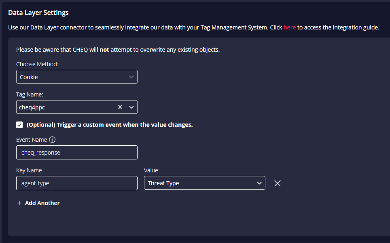Click the chevron arrow in the Cookie box
Viewport: 390px width, 243px height.
pos(131,77)
